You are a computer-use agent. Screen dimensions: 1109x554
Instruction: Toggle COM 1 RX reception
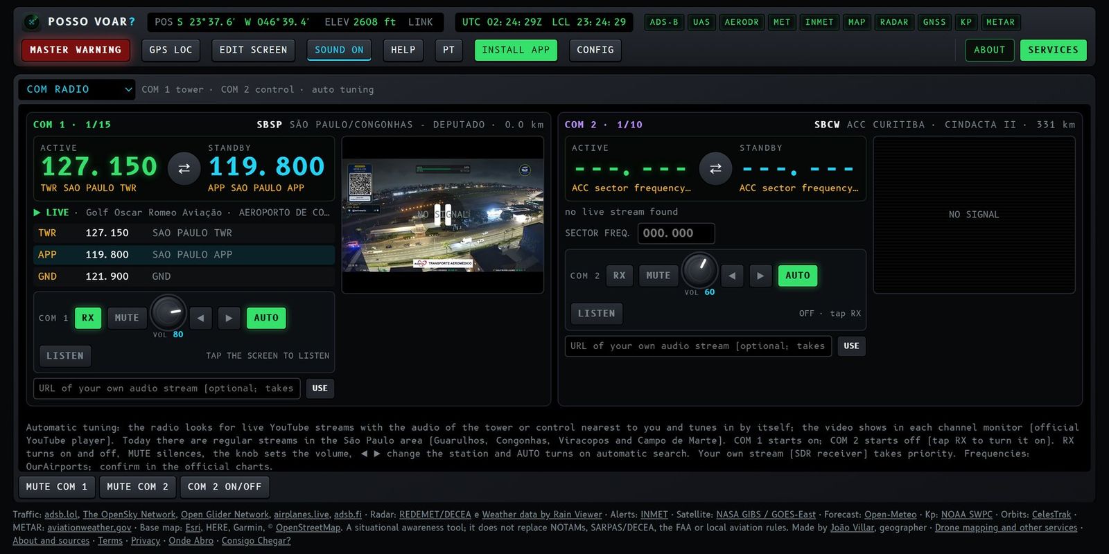(x=88, y=318)
